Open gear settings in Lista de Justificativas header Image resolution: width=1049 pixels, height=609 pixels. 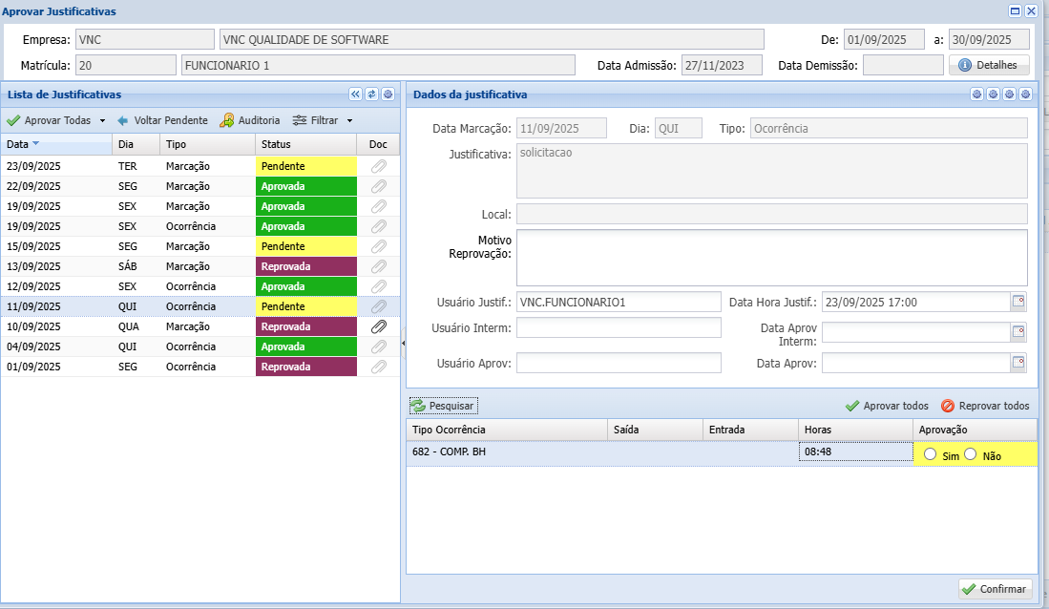click(388, 94)
